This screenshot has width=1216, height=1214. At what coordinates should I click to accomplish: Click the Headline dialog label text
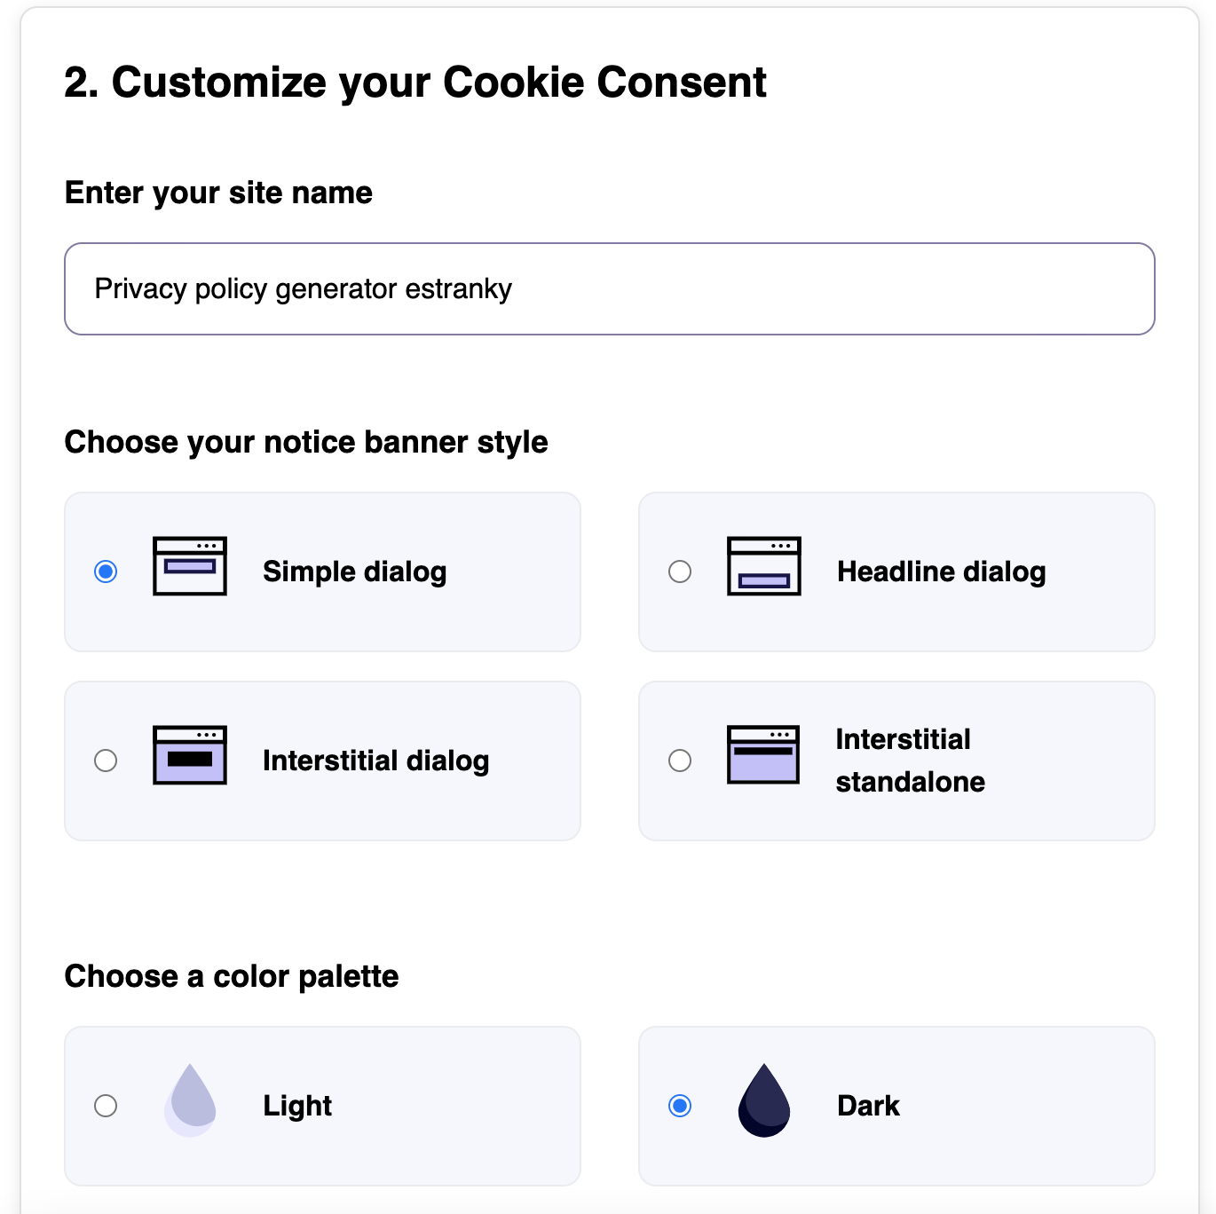click(x=941, y=572)
